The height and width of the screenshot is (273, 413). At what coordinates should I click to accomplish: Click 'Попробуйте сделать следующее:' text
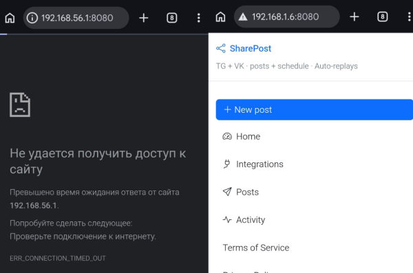[71, 223]
